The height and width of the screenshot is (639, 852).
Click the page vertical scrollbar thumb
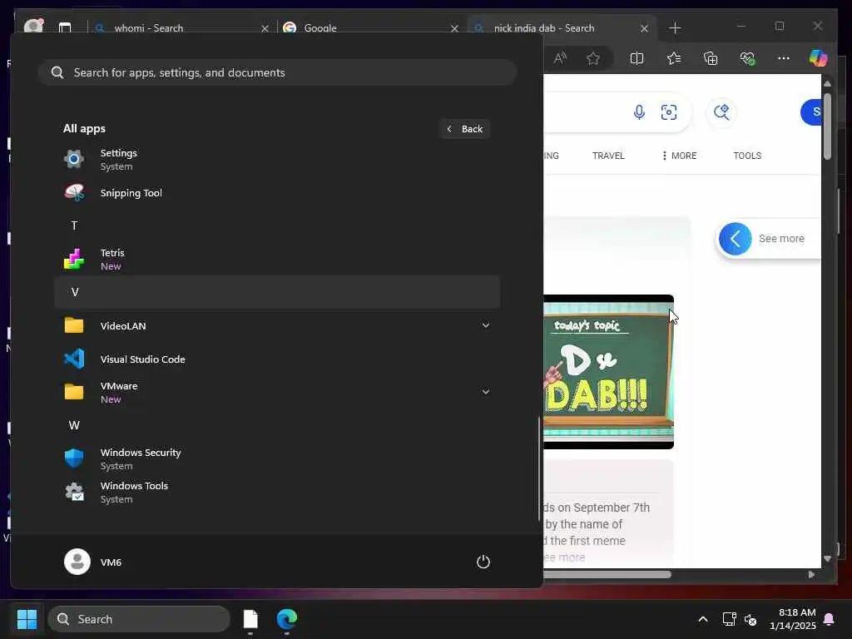pyautogui.click(x=827, y=126)
